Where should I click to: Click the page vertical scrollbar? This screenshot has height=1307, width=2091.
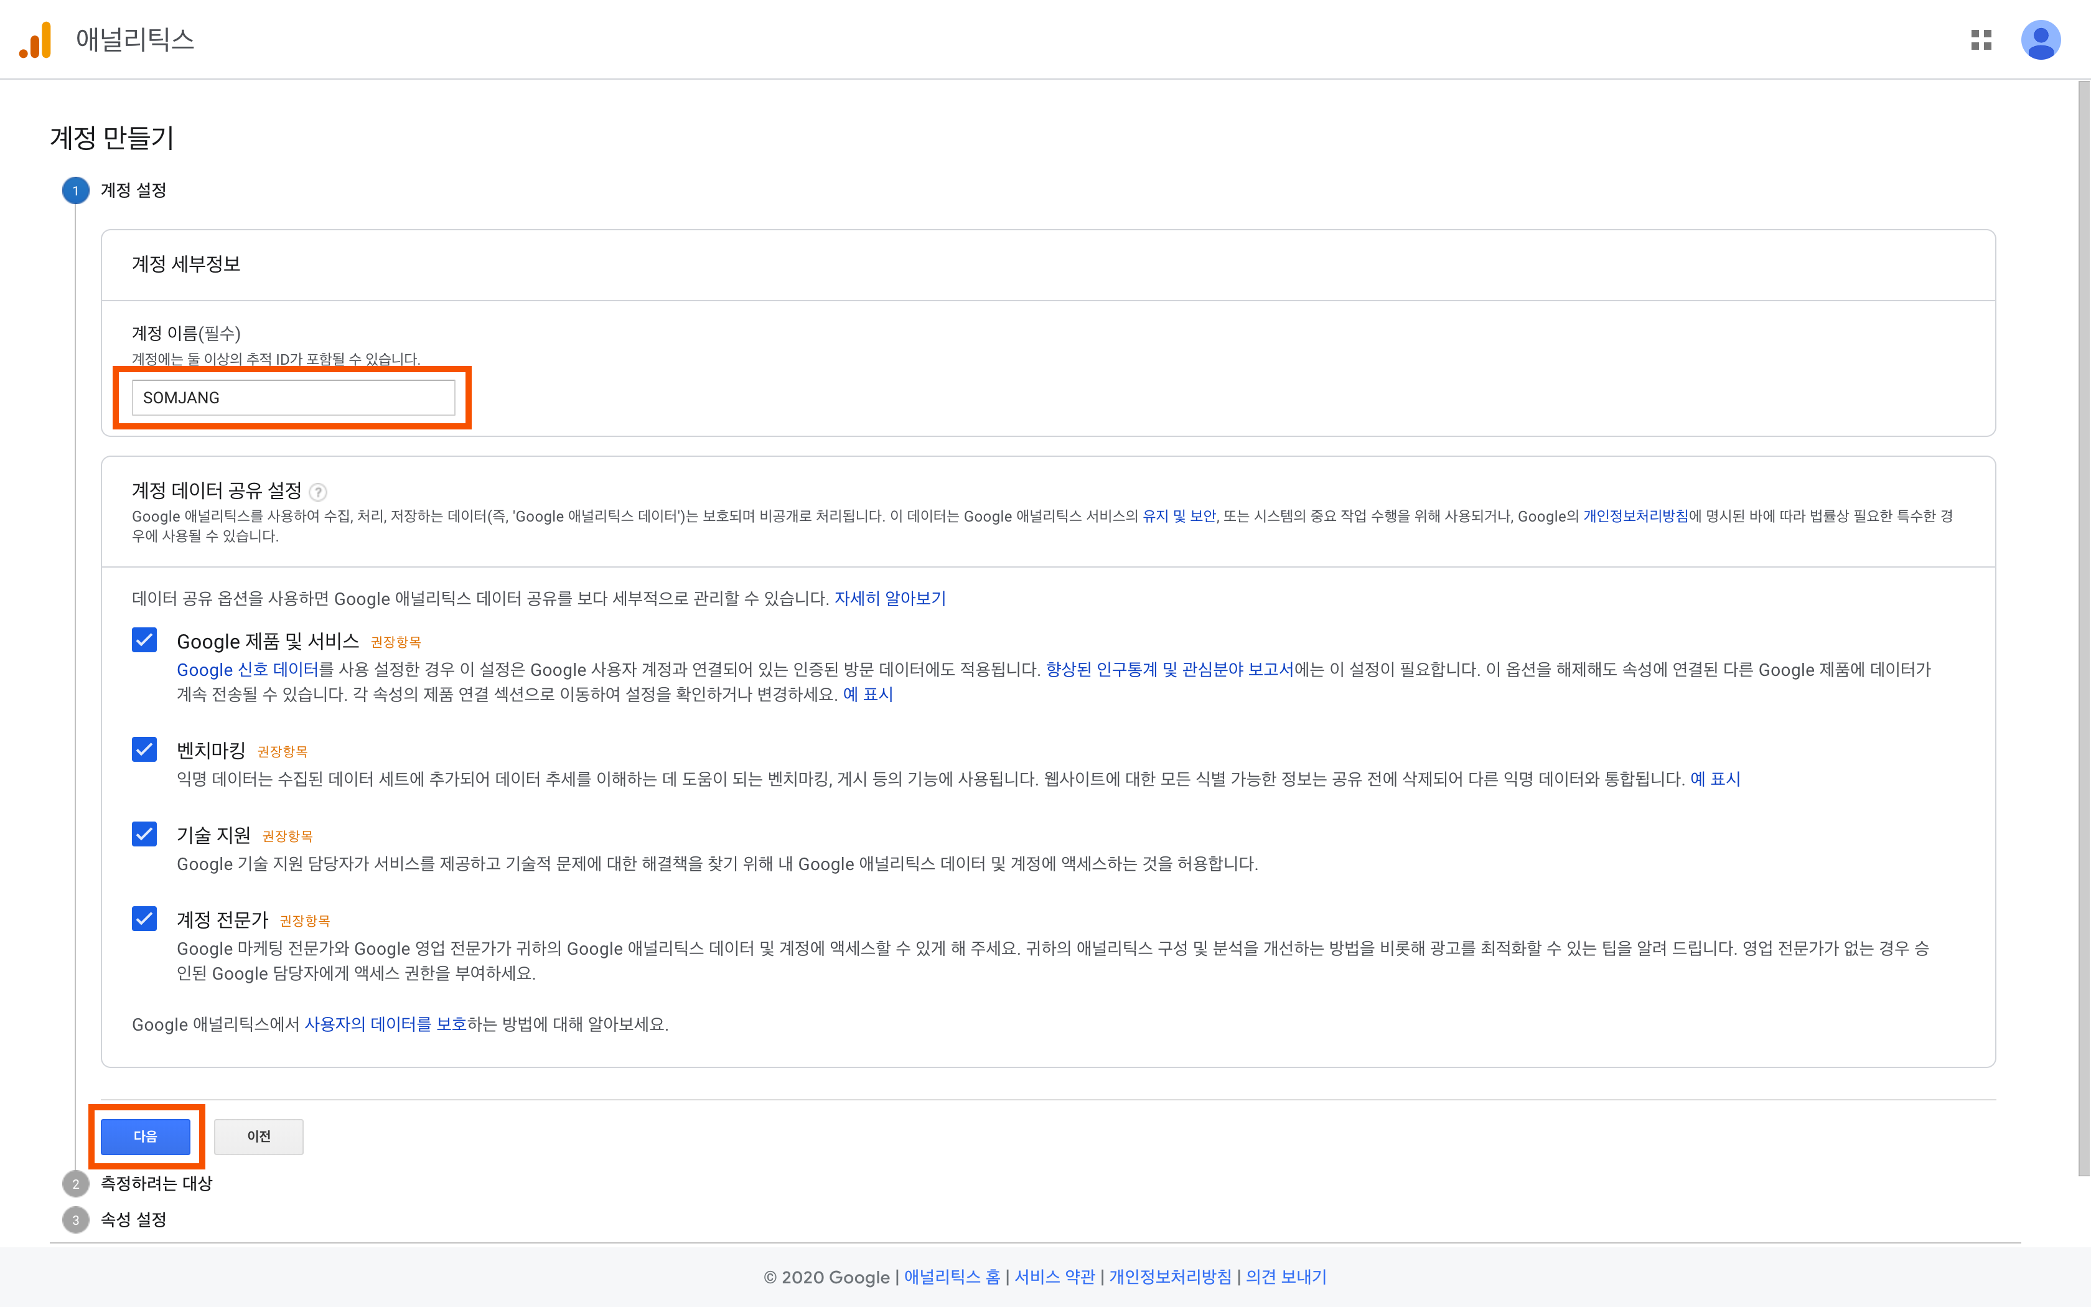pyautogui.click(x=2084, y=629)
